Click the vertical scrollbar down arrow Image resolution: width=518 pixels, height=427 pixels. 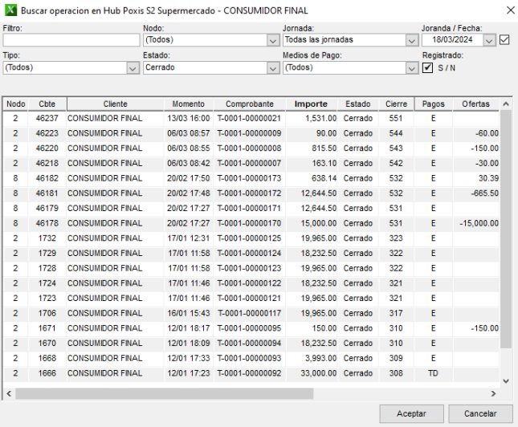tap(505, 380)
